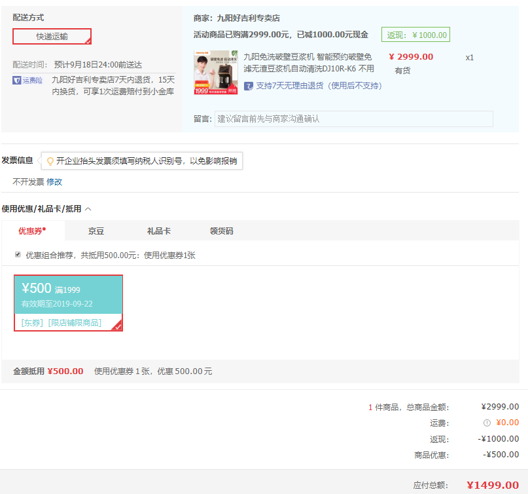Viewport: 528px width, 494px height.
Task: Click the 商品优惠 -¥500.00 summary value
Action: click(x=501, y=455)
